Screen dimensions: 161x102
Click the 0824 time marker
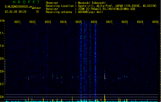point(63,22)
